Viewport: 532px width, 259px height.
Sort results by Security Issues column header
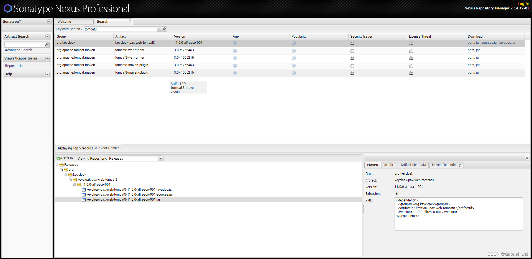coord(377,37)
